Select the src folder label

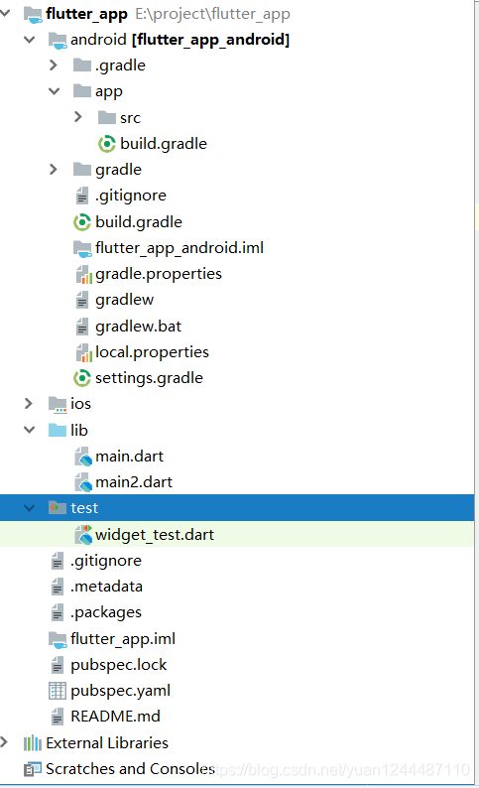[x=131, y=118]
